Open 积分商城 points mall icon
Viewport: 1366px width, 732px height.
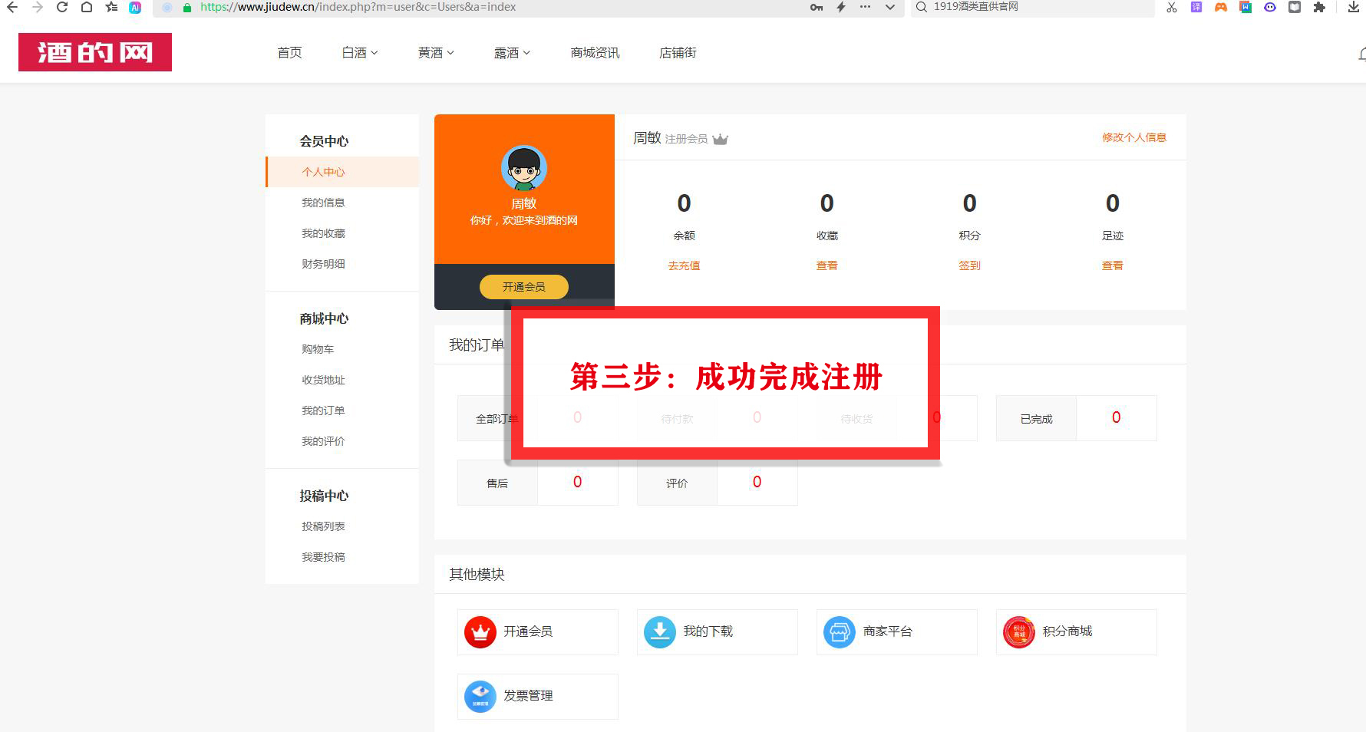click(x=1019, y=632)
